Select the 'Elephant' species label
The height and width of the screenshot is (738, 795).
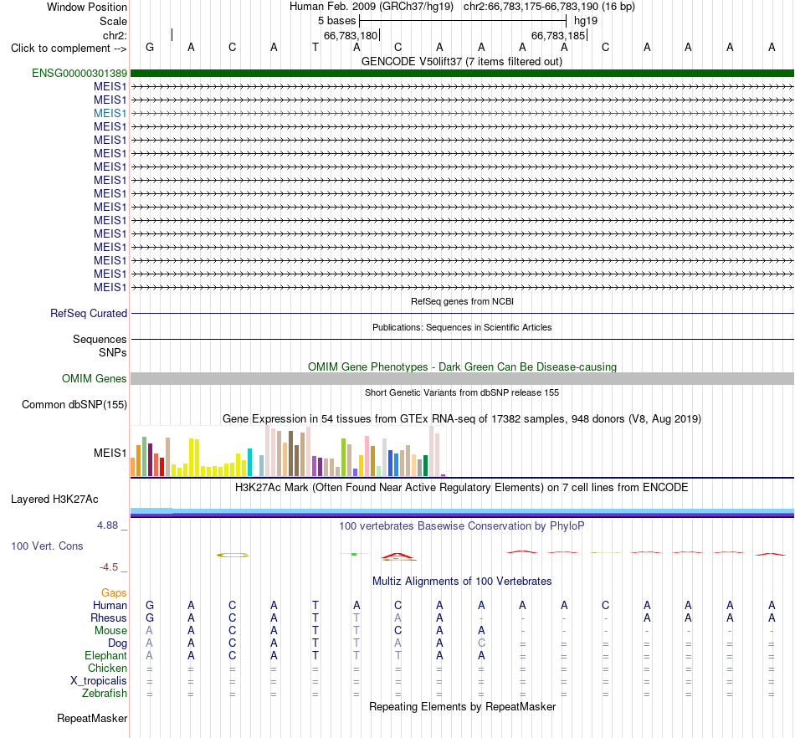(105, 655)
